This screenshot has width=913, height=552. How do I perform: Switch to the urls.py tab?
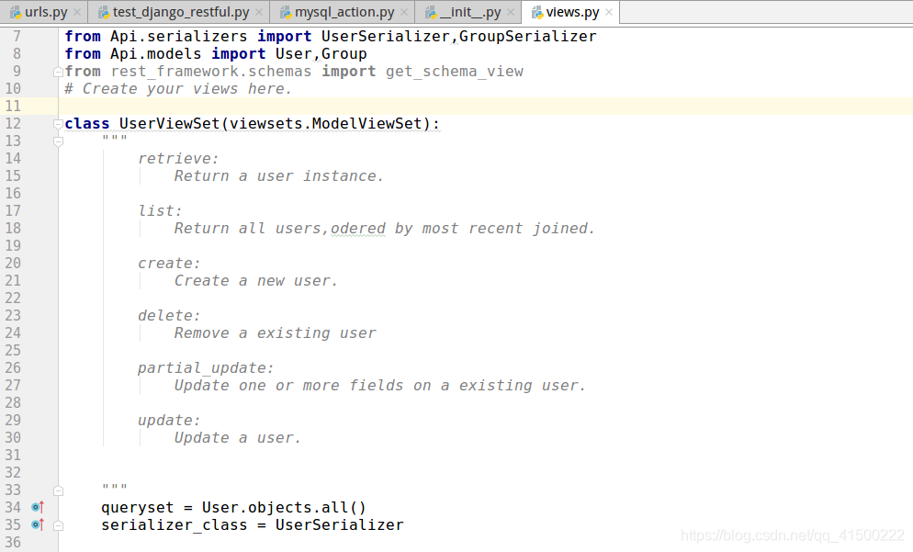click(46, 12)
